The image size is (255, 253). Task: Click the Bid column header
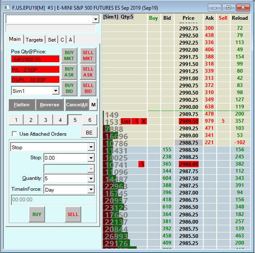pos(167,18)
